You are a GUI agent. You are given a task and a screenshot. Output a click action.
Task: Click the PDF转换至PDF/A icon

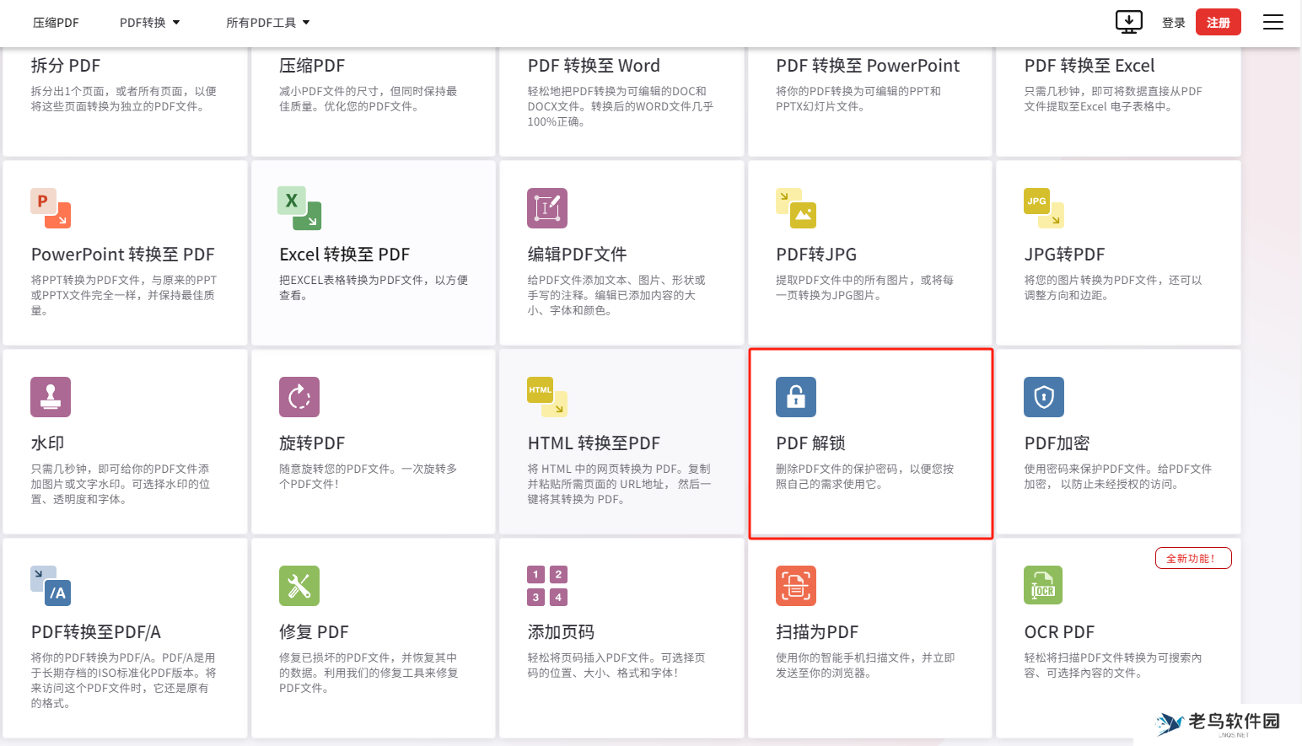tap(51, 586)
